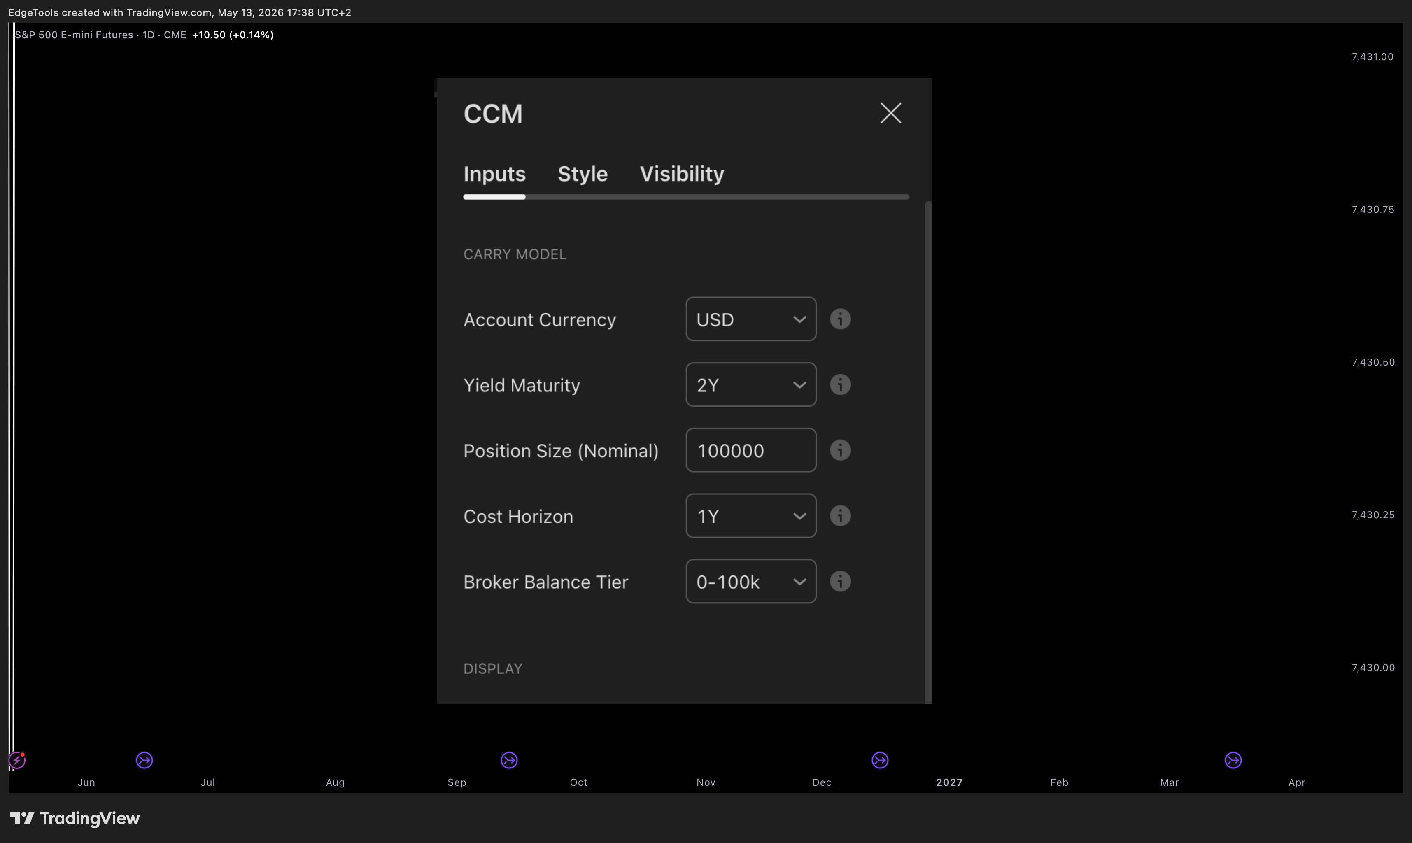
Task: Click the dialog's vertical scrollbar
Action: [928, 452]
